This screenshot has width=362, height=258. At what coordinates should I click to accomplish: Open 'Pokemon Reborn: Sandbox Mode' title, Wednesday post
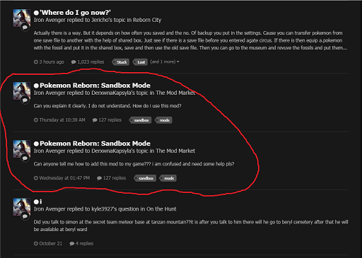click(x=95, y=143)
